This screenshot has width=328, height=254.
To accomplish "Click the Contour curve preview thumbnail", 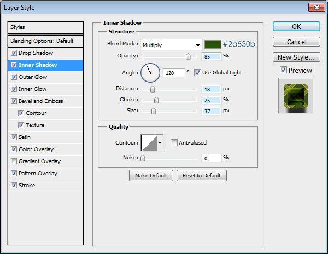I will pos(149,143).
